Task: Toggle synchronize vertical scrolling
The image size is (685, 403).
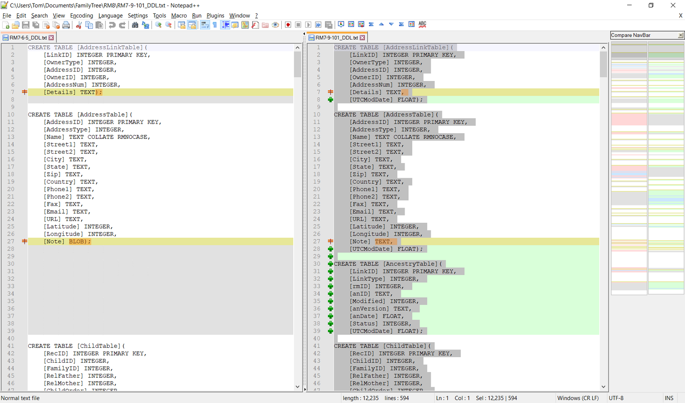Action: pyautogui.click(x=182, y=25)
